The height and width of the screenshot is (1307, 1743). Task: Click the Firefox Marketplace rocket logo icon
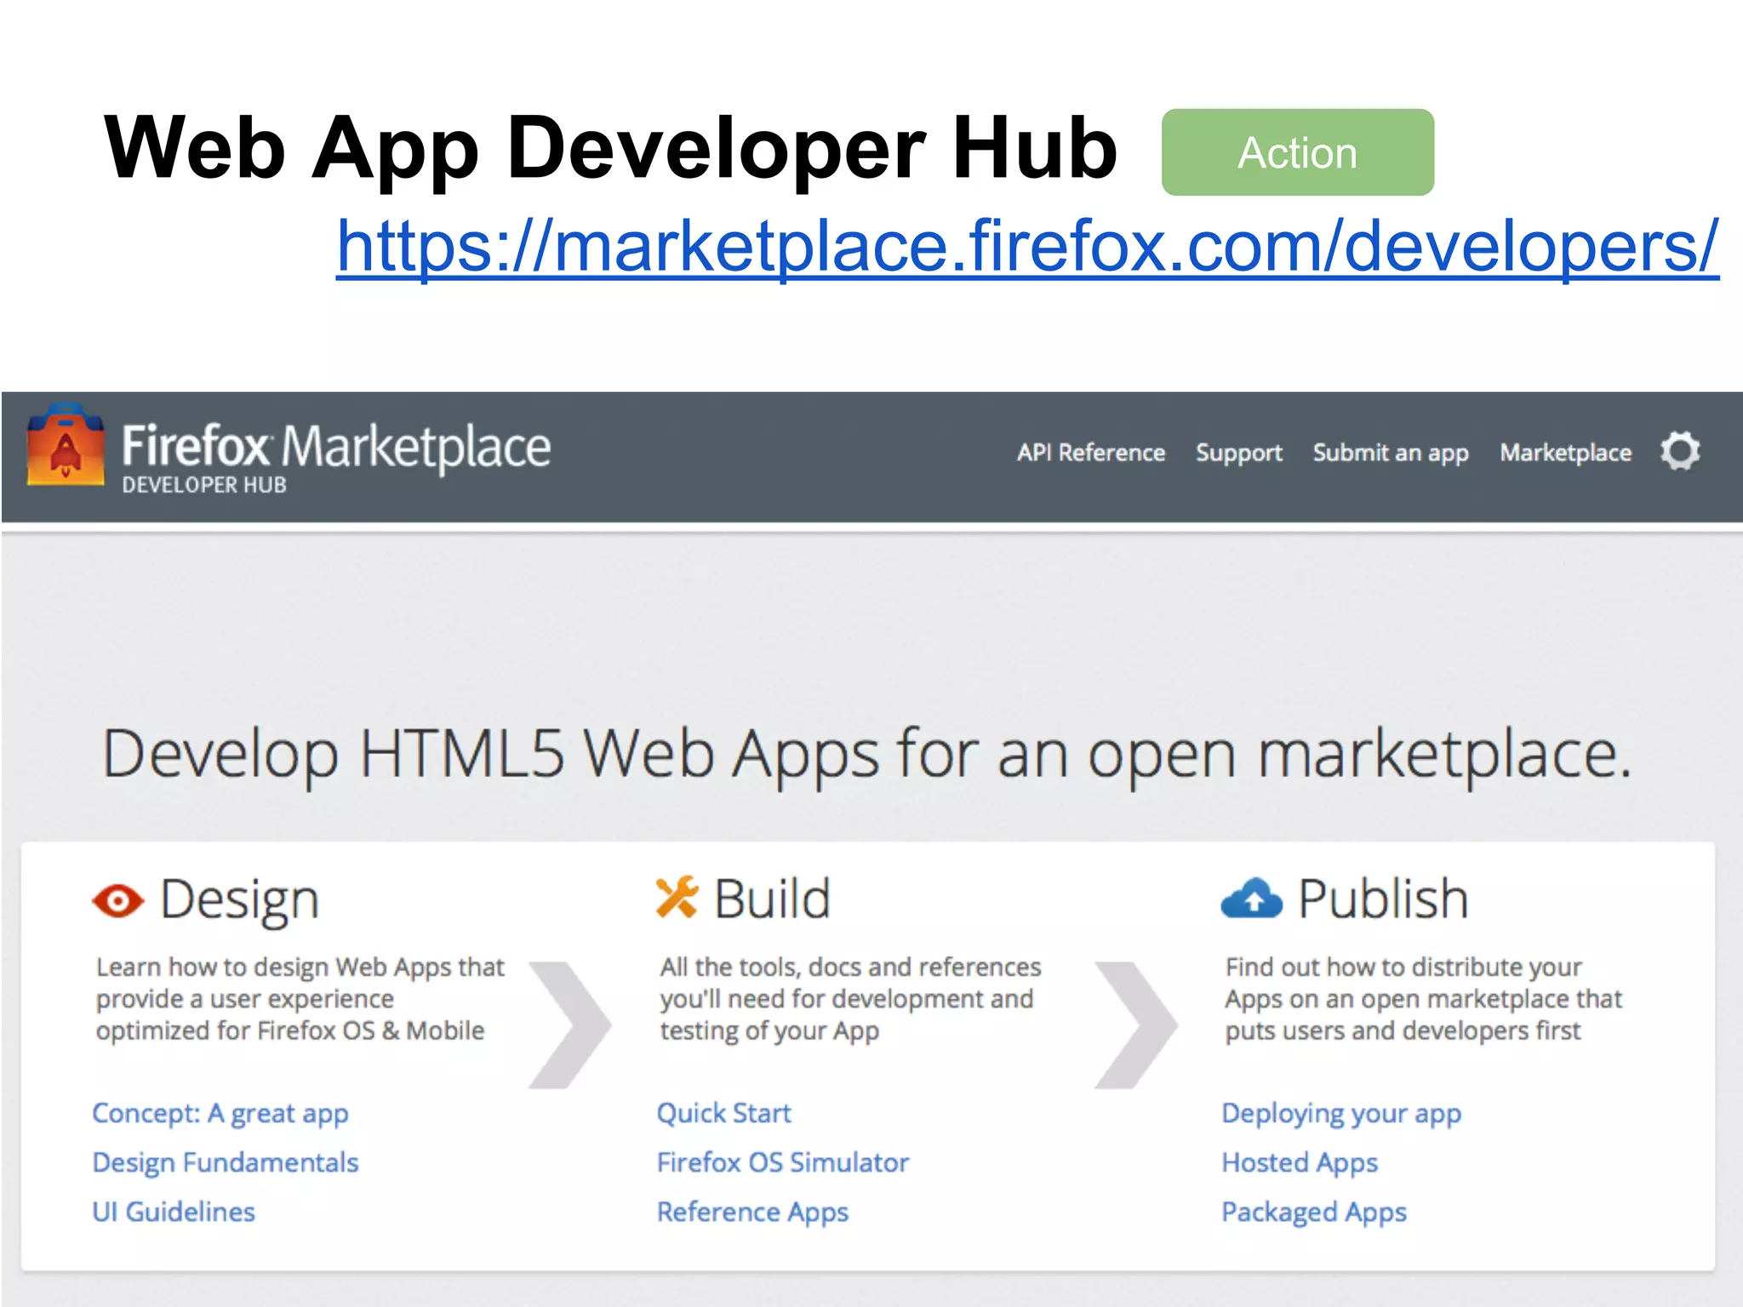coord(66,444)
